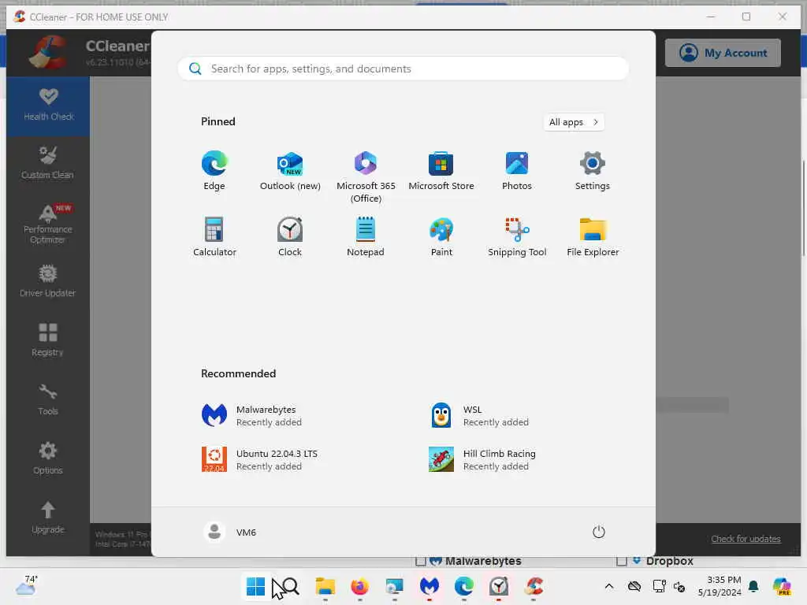Launch Outlook (new) from Start menu
Image resolution: width=807 pixels, height=605 pixels.
click(x=290, y=171)
